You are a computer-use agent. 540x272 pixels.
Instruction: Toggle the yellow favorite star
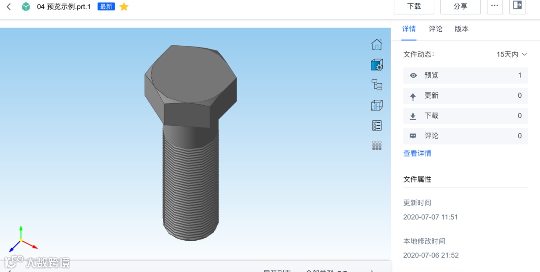(x=124, y=7)
